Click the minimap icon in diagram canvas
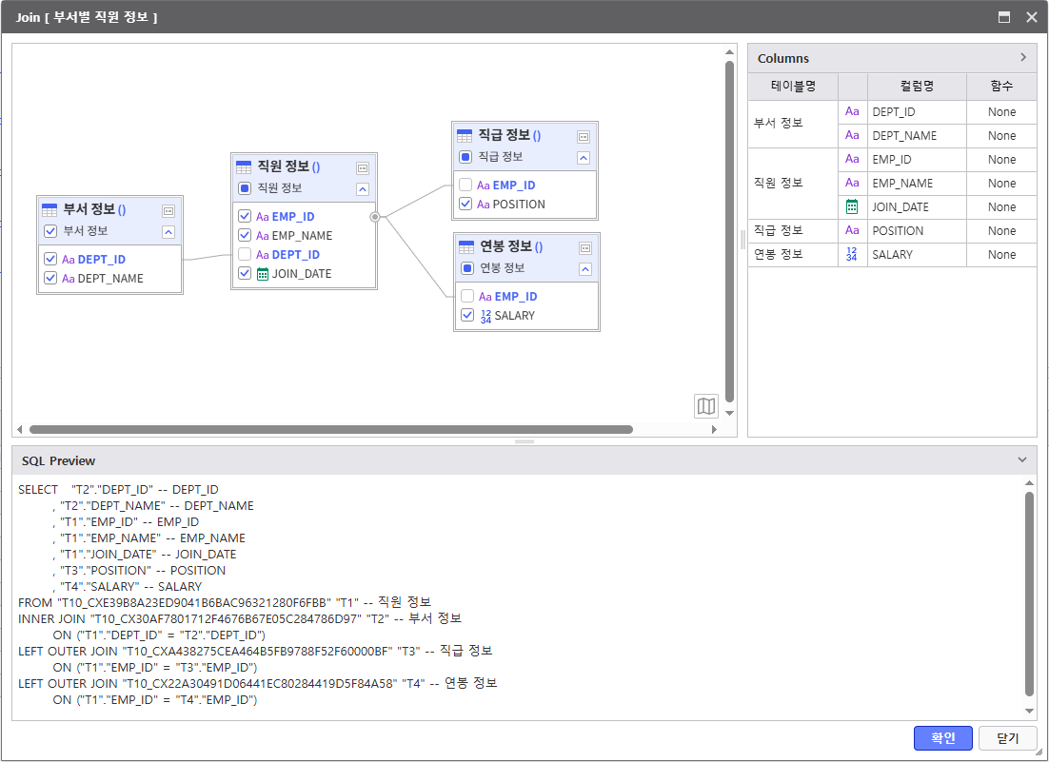Viewport: 1049px width, 762px height. click(705, 406)
